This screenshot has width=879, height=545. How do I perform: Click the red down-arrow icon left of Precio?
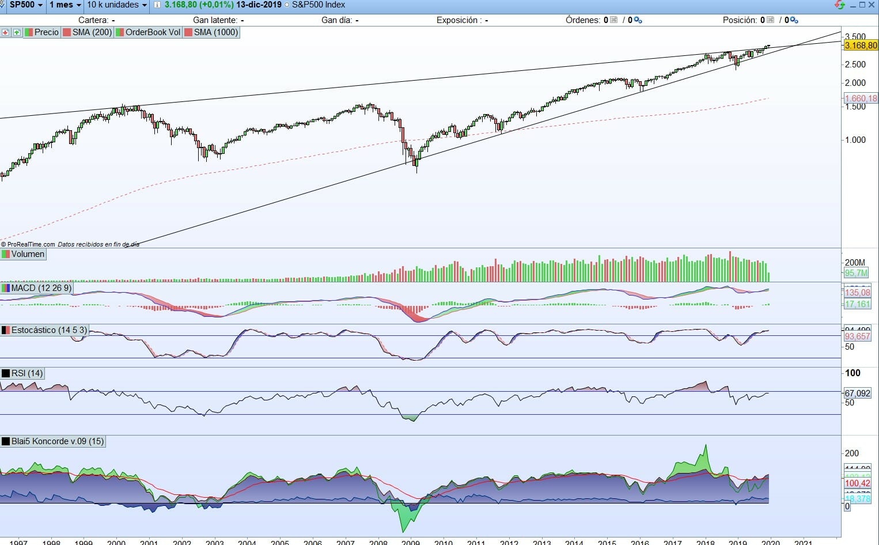6,32
